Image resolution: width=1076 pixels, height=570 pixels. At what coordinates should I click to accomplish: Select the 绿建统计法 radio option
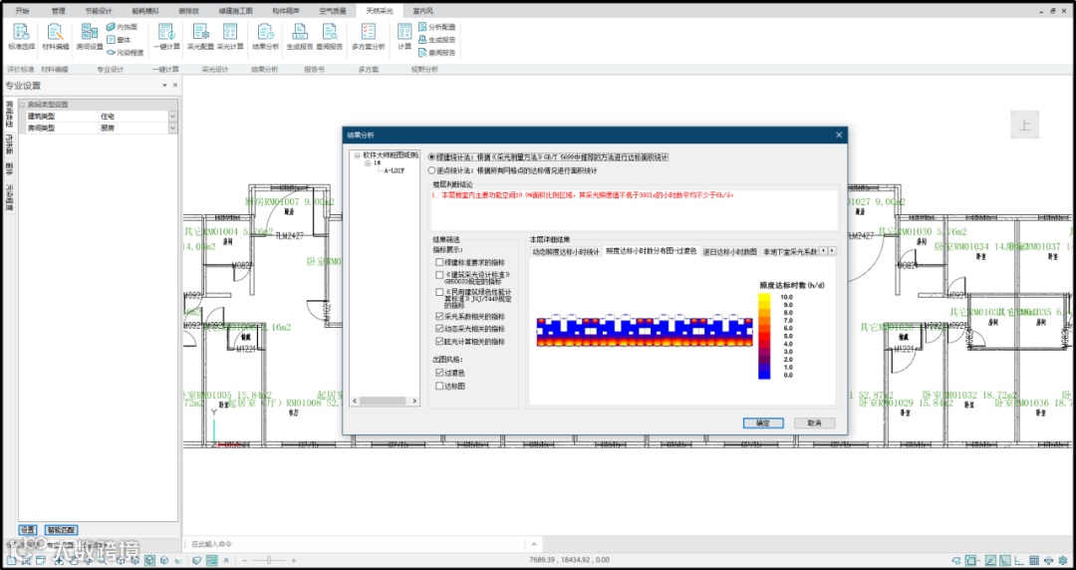click(431, 157)
